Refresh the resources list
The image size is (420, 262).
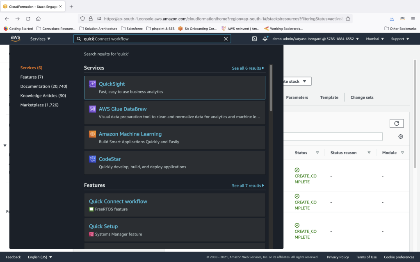(x=397, y=123)
